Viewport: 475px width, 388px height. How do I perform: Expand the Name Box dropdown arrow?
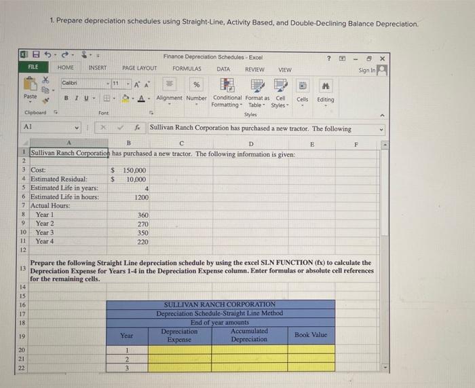[77, 128]
